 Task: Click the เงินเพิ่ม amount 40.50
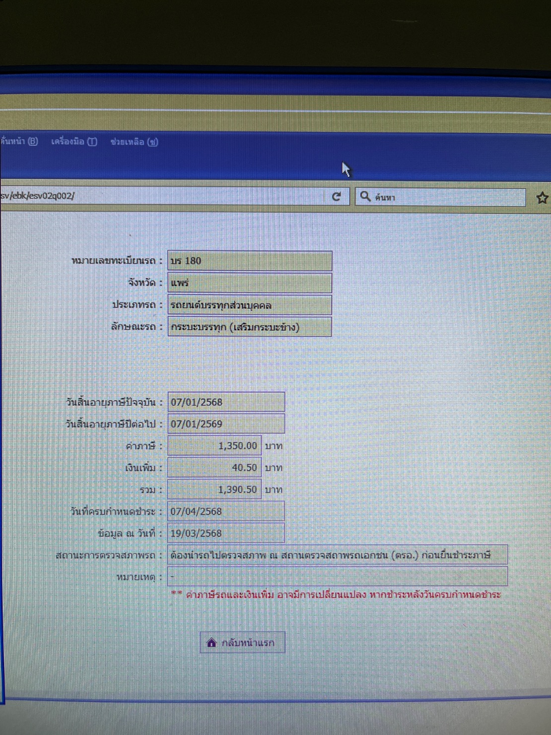(x=214, y=467)
